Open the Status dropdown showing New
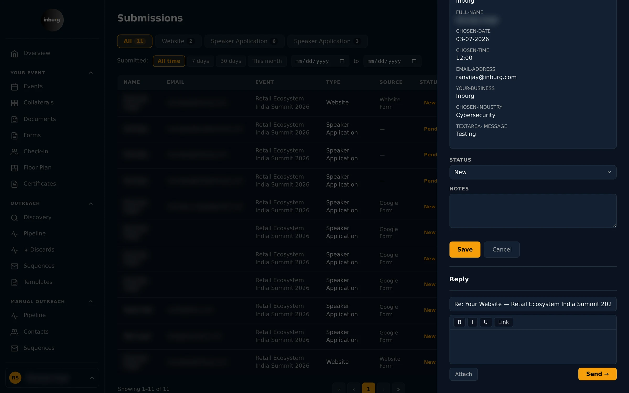Image resolution: width=629 pixels, height=393 pixels. (533, 172)
